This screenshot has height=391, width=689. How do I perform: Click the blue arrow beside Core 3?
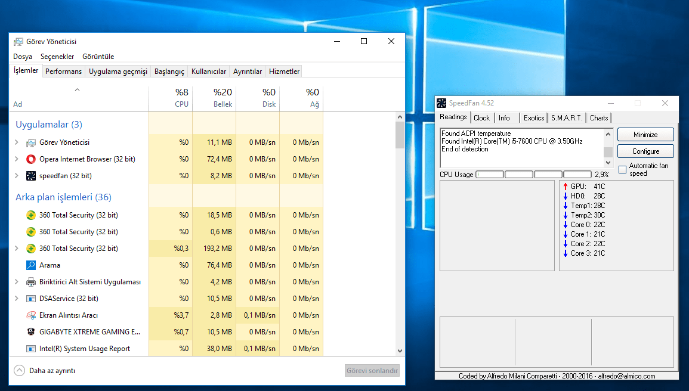coord(566,254)
